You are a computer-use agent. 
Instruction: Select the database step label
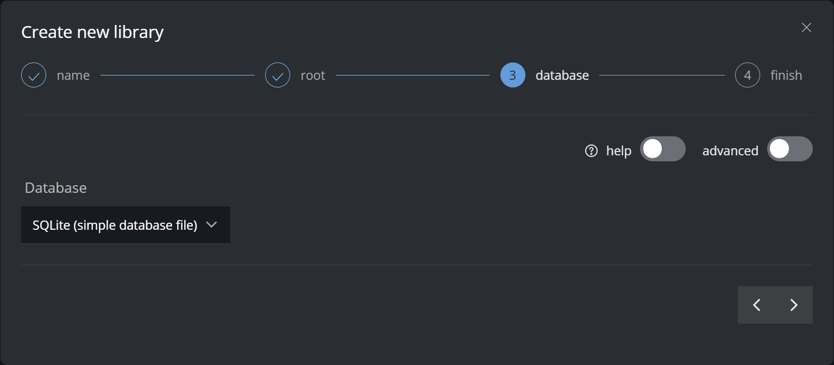[562, 75]
